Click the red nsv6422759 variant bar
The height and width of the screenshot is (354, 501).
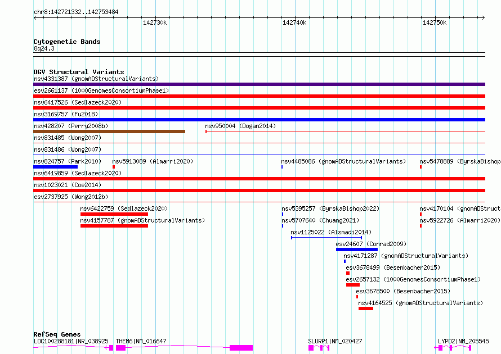point(114,214)
